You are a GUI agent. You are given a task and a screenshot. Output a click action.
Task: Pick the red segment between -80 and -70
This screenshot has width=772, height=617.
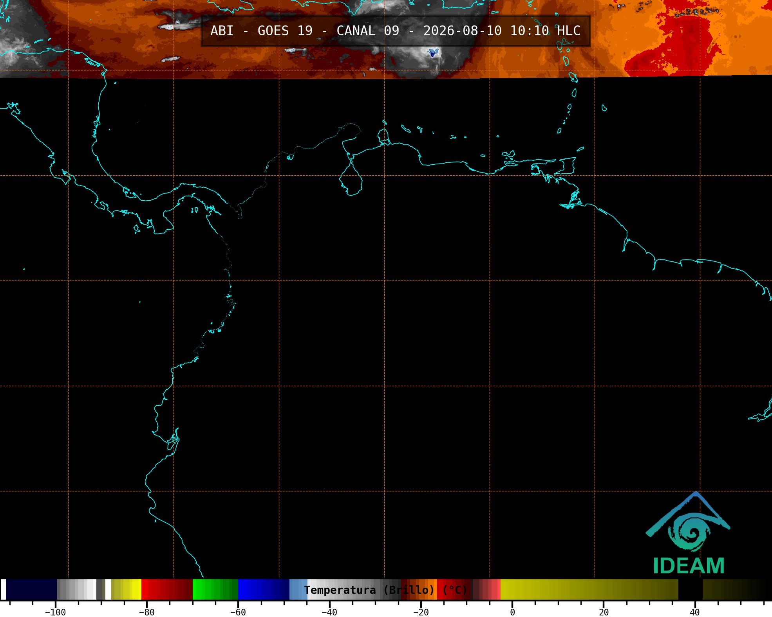(167, 589)
